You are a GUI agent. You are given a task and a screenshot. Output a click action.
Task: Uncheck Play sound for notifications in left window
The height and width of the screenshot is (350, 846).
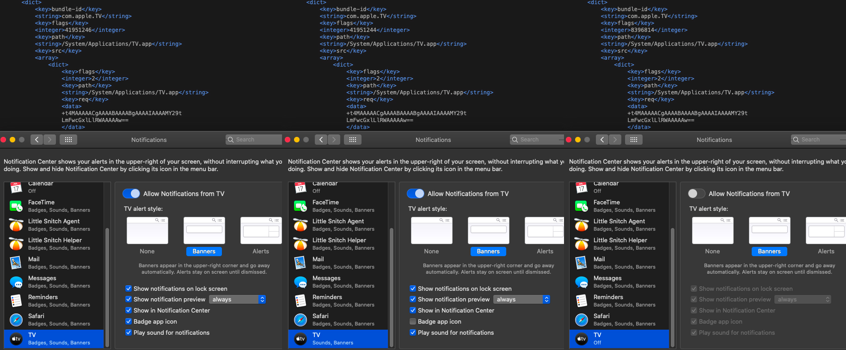coord(129,332)
